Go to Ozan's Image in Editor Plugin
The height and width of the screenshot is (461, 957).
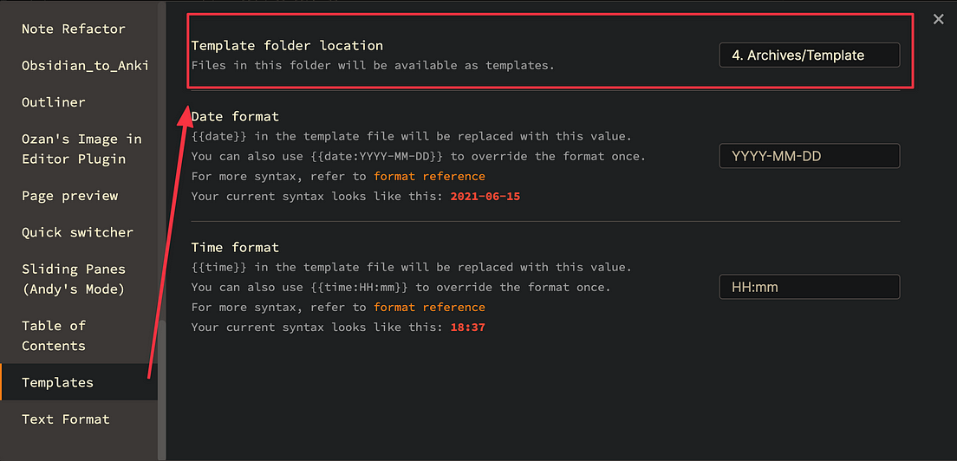pos(81,149)
